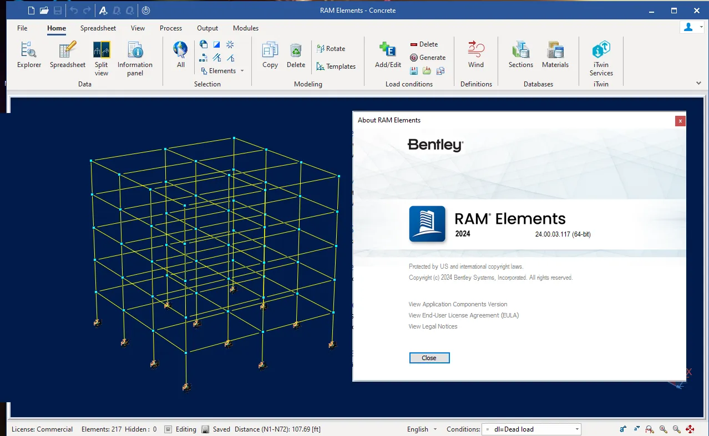709x436 pixels.
Task: Click the Elements: 217 status text
Action: coord(102,429)
